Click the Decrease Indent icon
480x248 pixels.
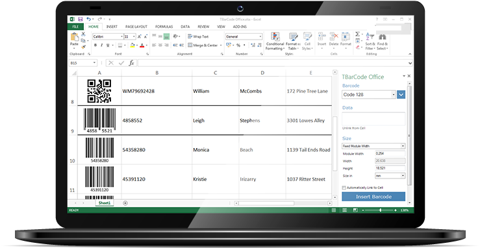pyautogui.click(x=175, y=45)
